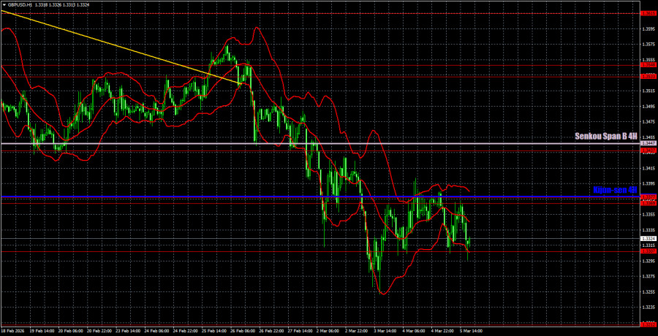The image size is (658, 336).
Task: Click the 4 Mar 06:00 time label
Action: [415, 331]
